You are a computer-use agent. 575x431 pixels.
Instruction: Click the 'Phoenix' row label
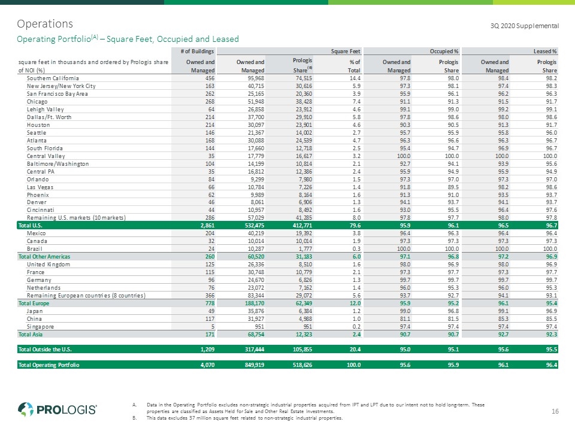point(38,195)
